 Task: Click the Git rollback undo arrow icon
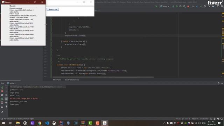(209, 6)
